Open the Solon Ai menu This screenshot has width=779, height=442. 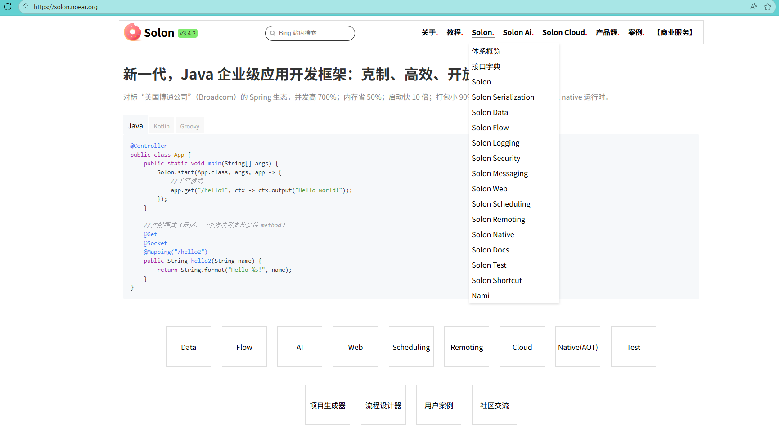(518, 32)
